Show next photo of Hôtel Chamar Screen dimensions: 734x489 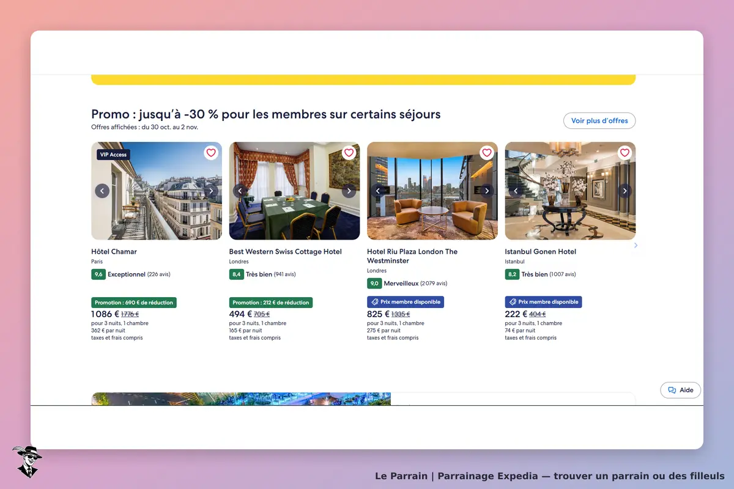pos(211,191)
